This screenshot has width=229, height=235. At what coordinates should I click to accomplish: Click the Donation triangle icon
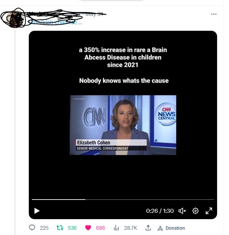click(160, 228)
